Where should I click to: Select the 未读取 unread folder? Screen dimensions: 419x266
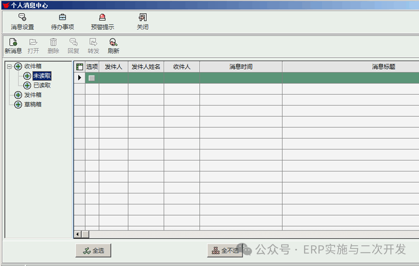tap(42, 76)
